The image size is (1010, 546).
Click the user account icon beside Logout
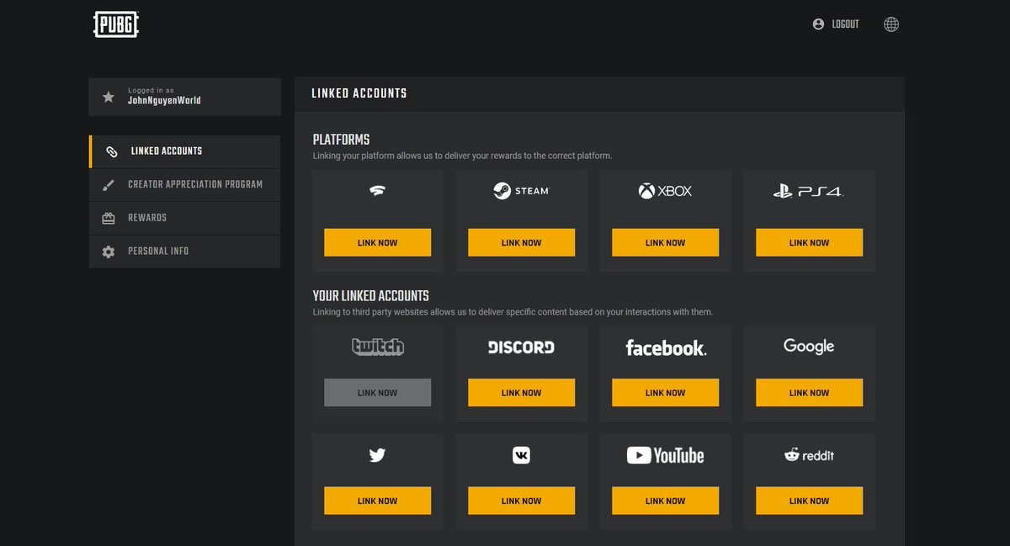click(818, 24)
